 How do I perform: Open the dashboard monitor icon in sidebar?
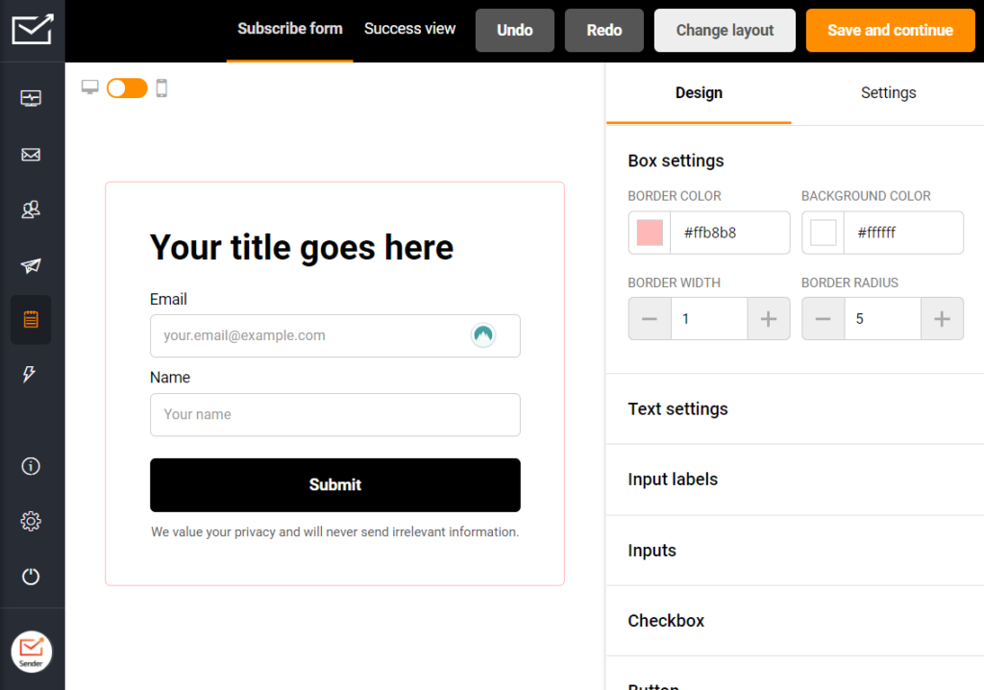[x=31, y=99]
